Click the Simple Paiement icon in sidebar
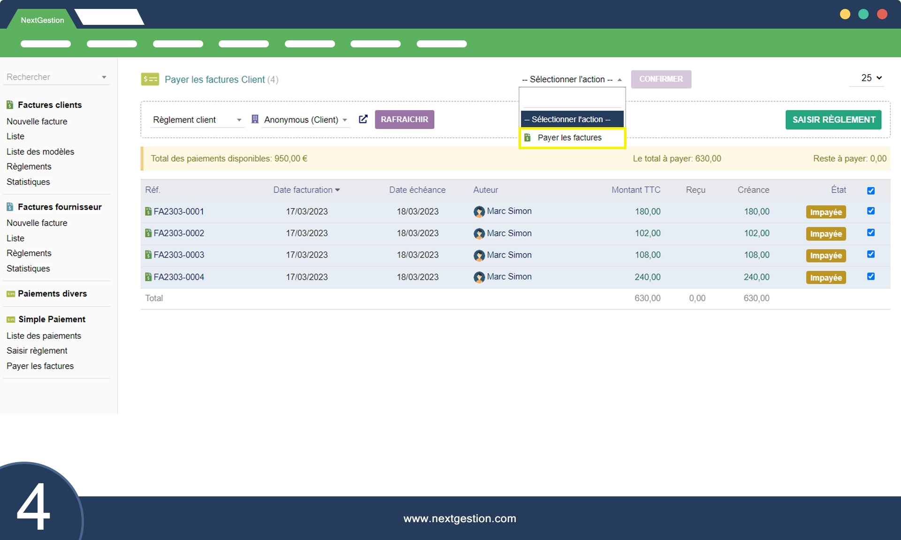The width and height of the screenshot is (901, 540). coord(10,319)
